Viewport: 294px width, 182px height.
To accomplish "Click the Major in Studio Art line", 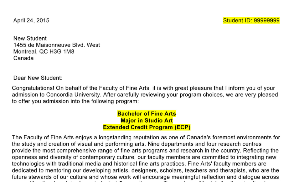I will click(147, 120).
